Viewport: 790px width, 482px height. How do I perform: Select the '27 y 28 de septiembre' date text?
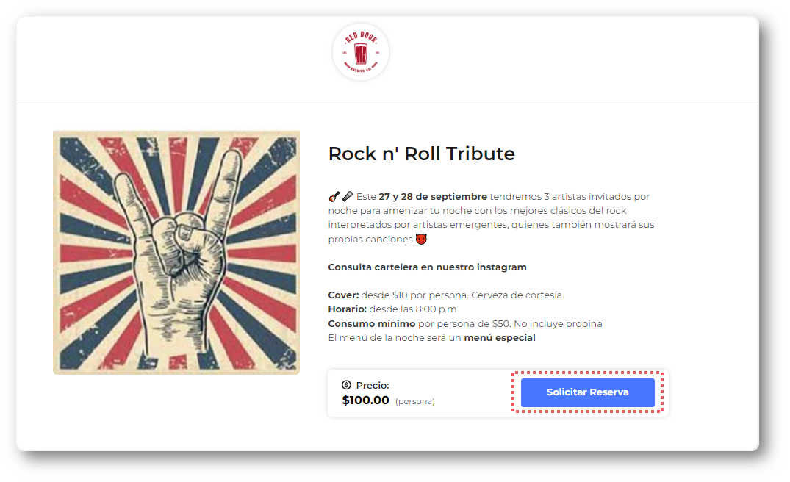433,197
